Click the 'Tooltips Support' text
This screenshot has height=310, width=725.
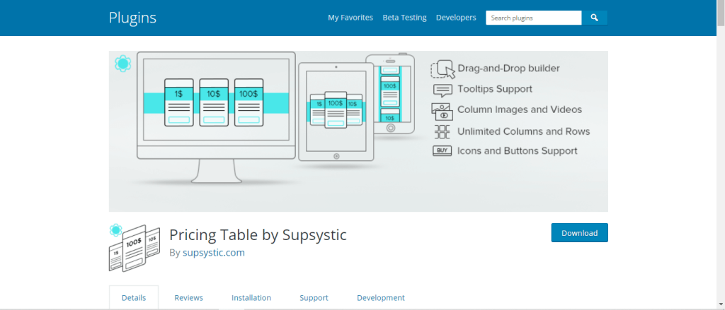pos(495,89)
